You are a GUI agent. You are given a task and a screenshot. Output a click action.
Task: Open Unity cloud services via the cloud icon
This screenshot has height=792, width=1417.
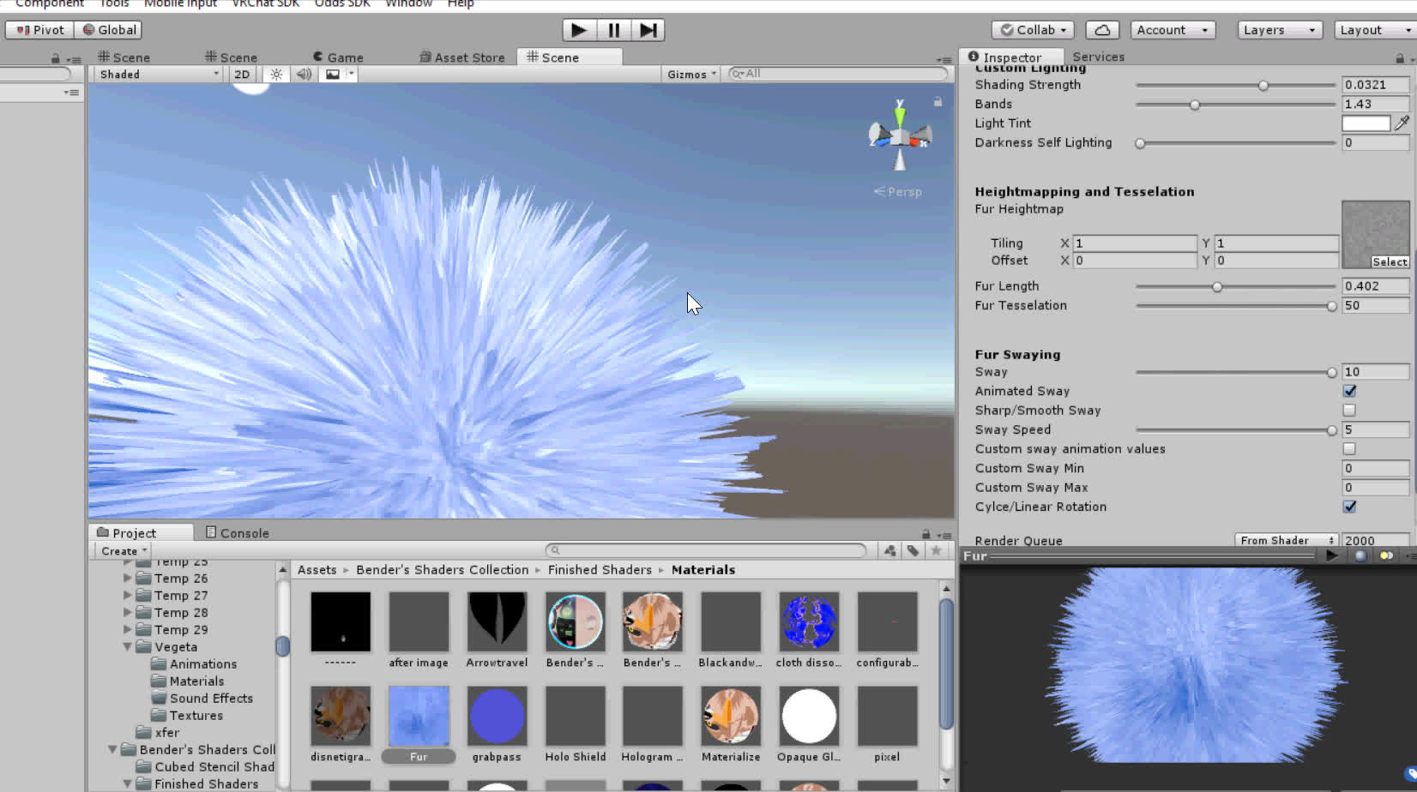click(1101, 29)
